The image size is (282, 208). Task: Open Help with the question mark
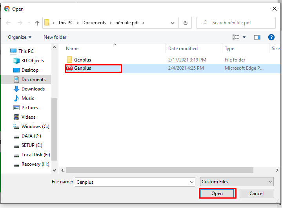pos(271,37)
